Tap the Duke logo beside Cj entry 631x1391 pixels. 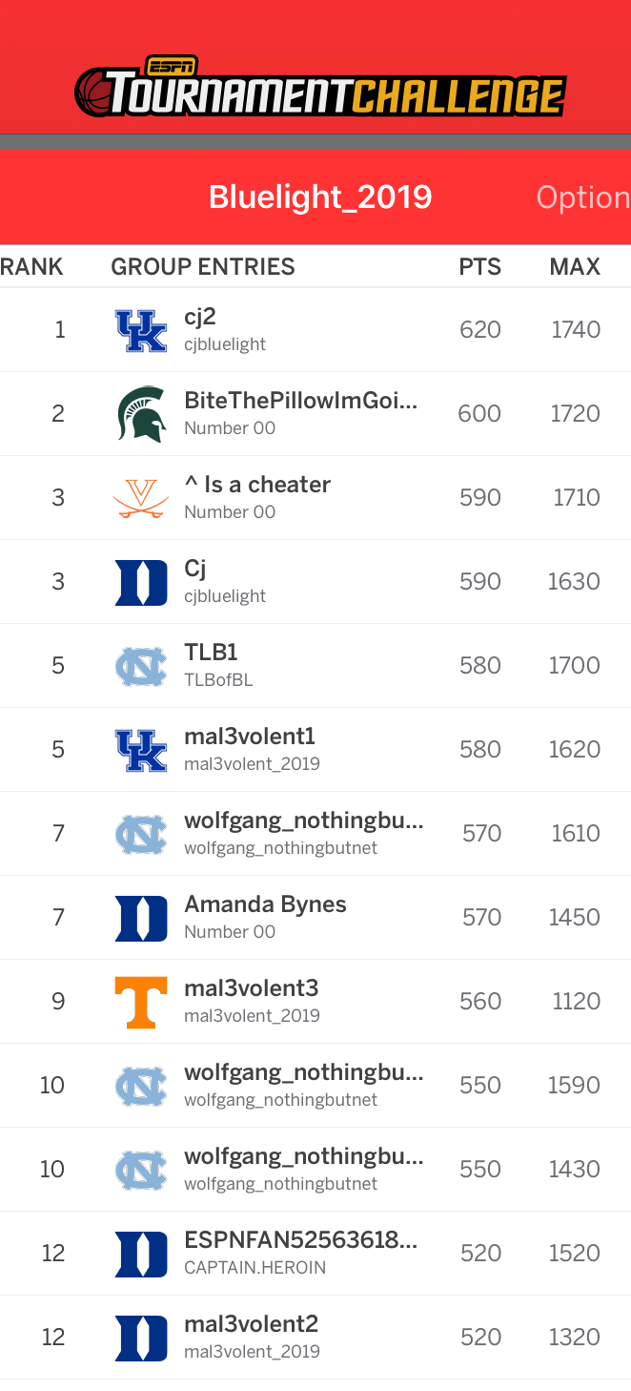pyautogui.click(x=141, y=582)
